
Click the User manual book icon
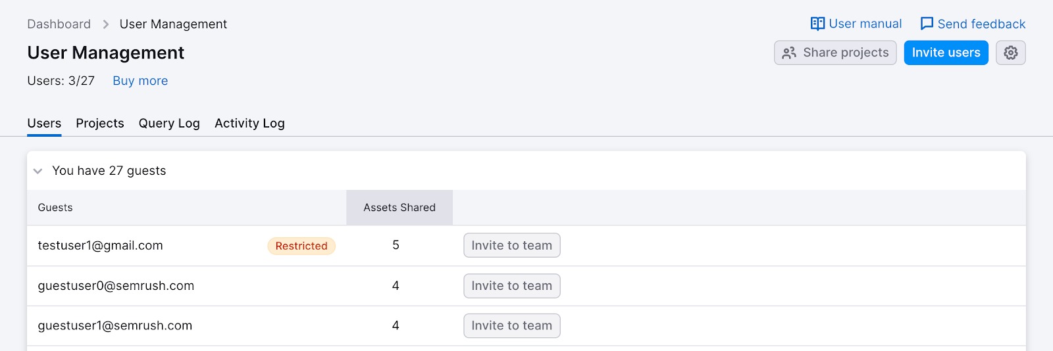[x=817, y=24]
